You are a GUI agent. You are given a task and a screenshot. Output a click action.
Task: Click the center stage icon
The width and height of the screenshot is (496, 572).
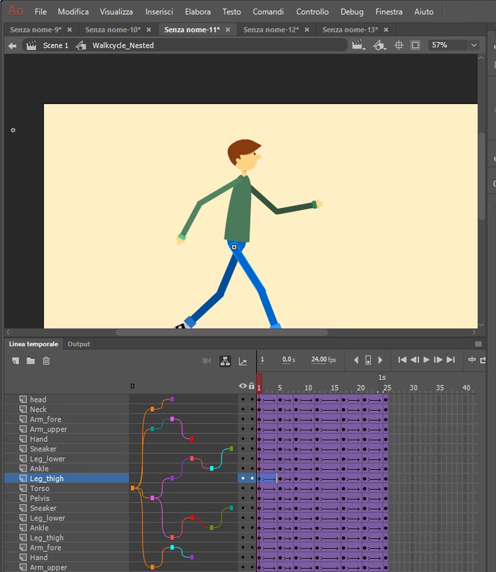point(398,45)
